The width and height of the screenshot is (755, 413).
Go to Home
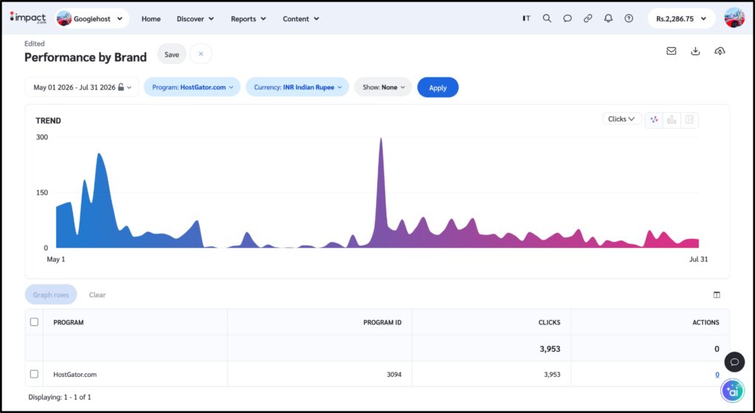pos(151,18)
